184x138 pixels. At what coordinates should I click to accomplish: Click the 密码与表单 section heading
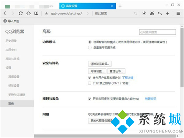pyautogui.click(x=51, y=99)
